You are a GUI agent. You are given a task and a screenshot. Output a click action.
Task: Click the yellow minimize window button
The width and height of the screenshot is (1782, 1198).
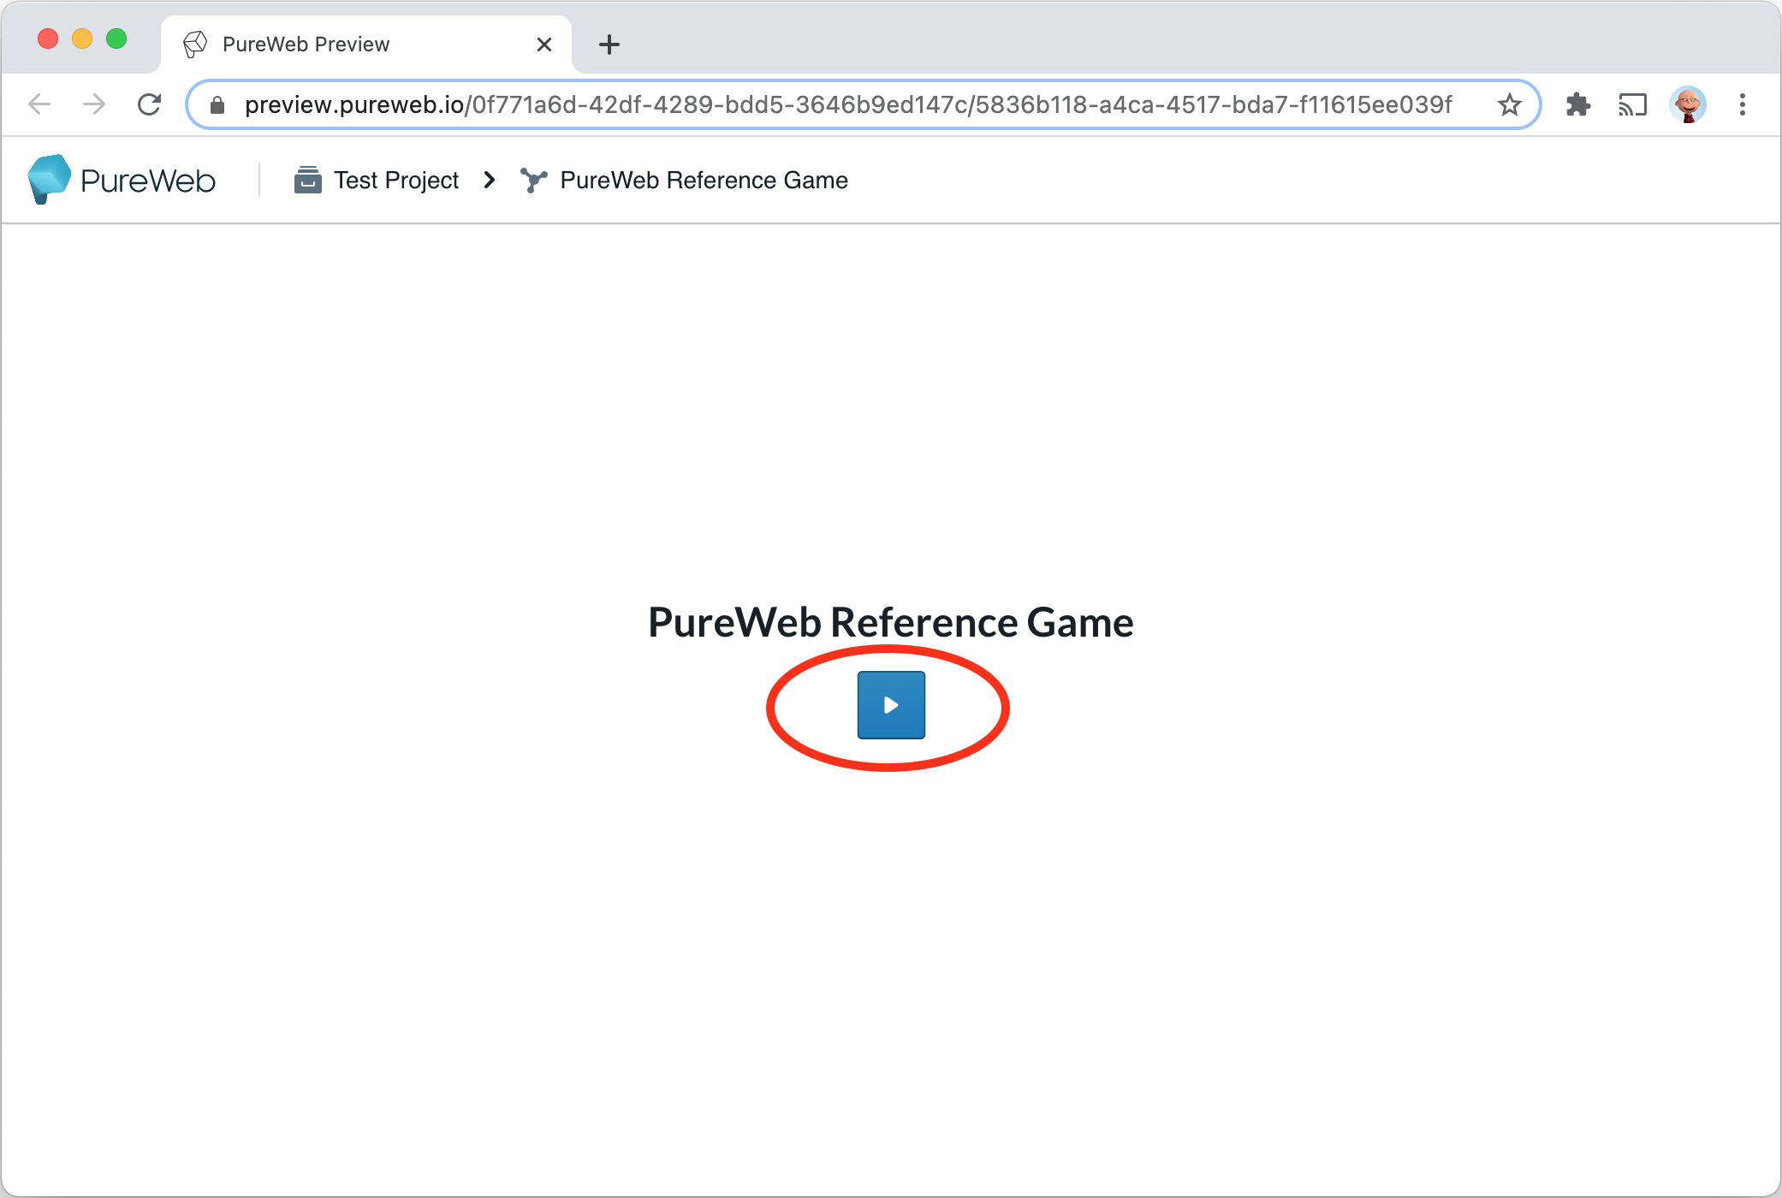[x=82, y=39]
